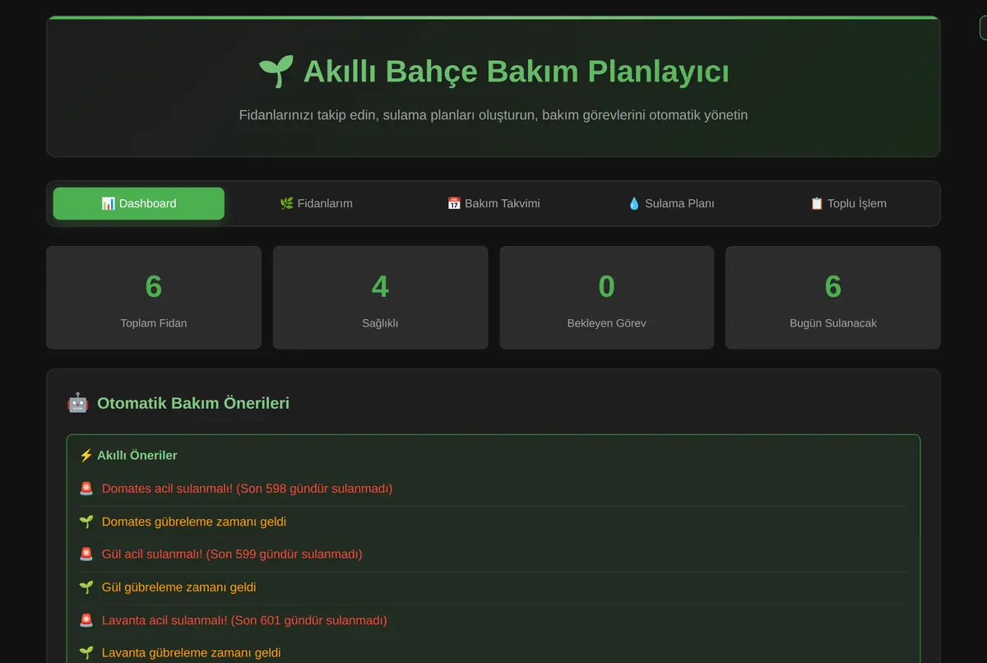Click 'Gül acil sulanmalı! (Son 599 gündür sulanmadı)'
The width and height of the screenshot is (987, 663).
tap(232, 554)
